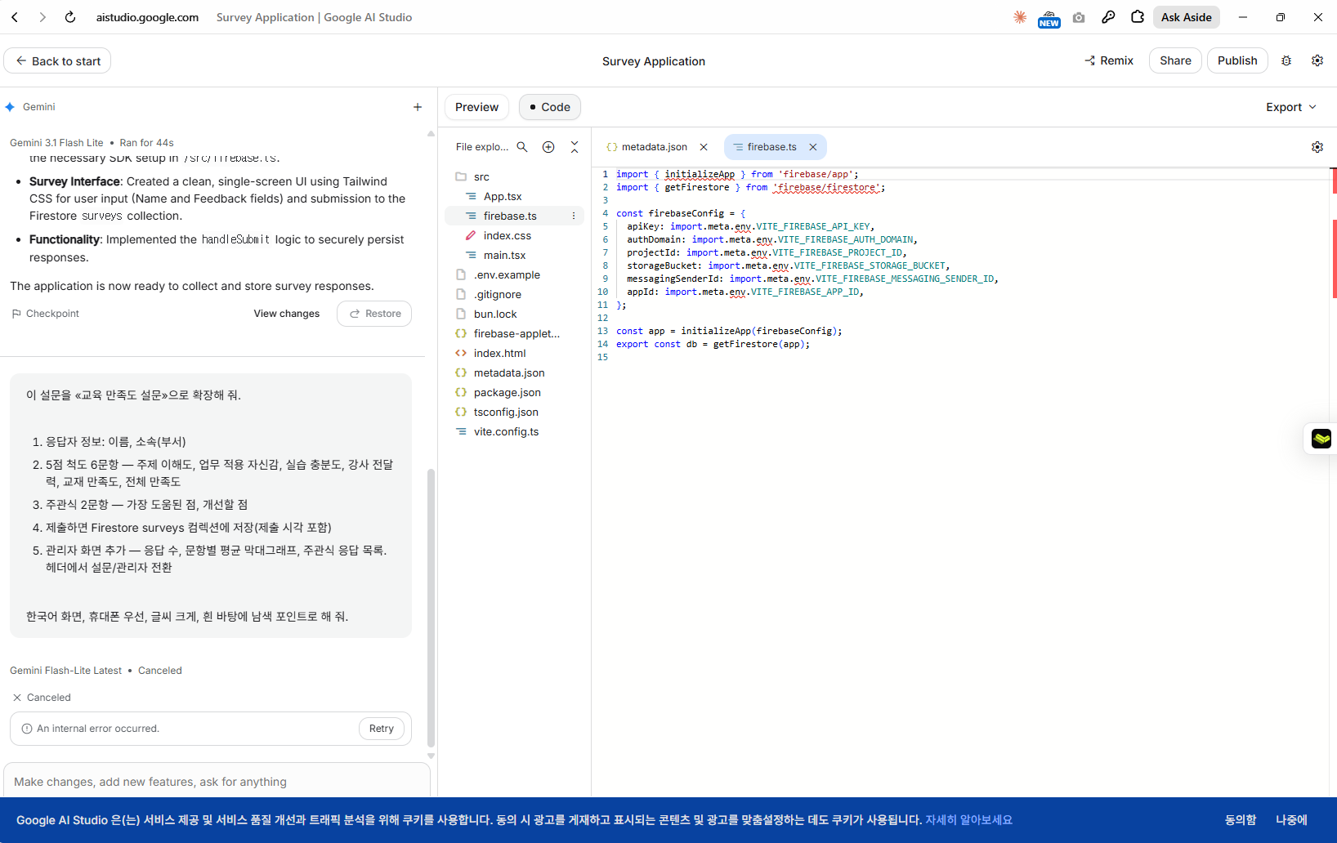Switch to the Preview tab
The width and height of the screenshot is (1337, 843).
coord(476,107)
